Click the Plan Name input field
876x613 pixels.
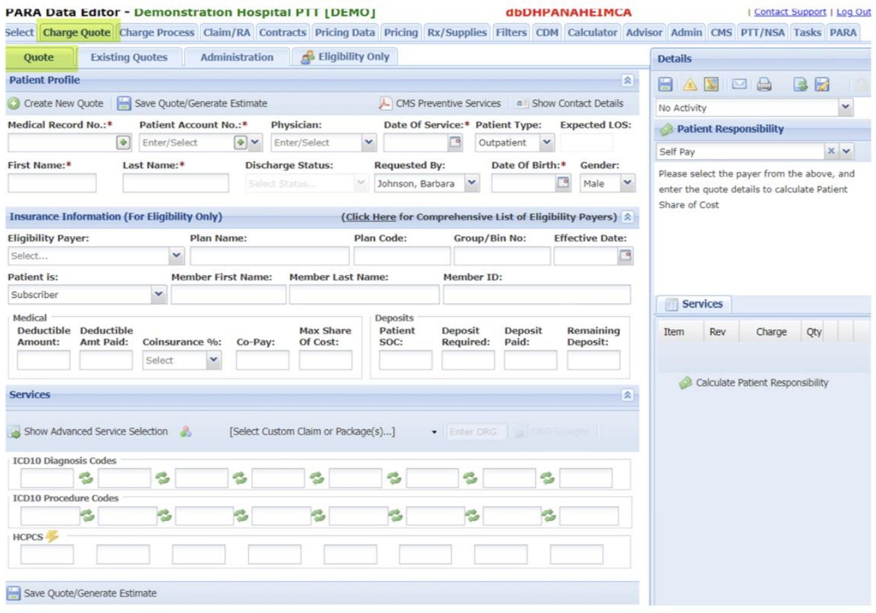[x=270, y=256]
